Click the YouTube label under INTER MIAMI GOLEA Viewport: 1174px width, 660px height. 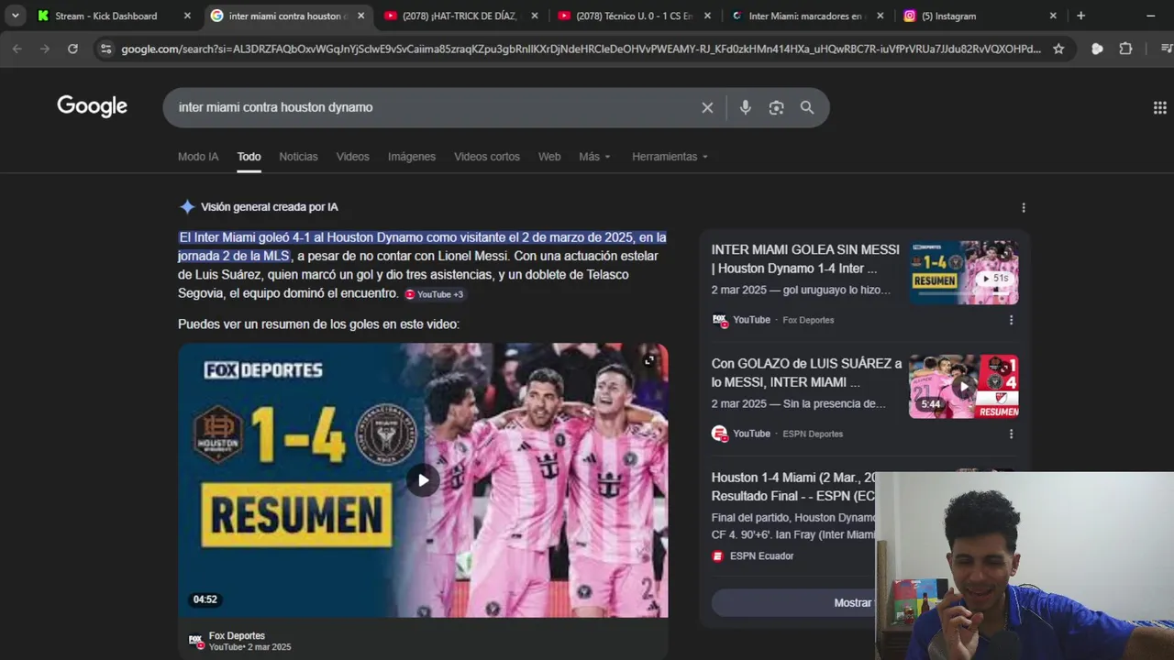point(751,320)
